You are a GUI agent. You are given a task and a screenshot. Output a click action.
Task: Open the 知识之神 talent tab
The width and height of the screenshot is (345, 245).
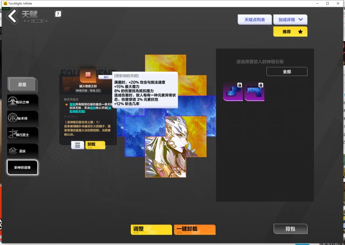(x=23, y=102)
